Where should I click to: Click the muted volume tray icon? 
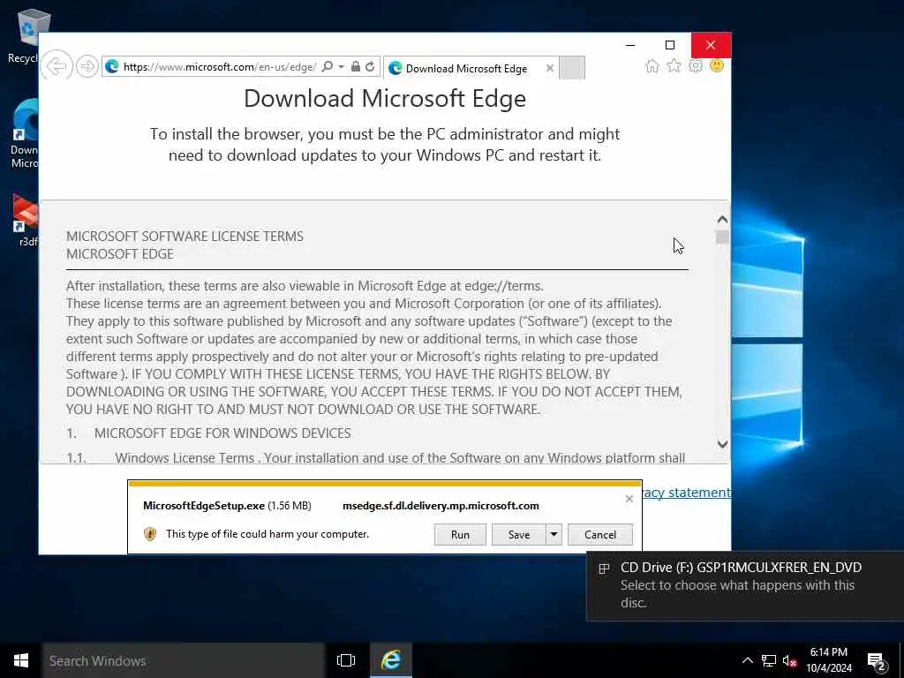(x=789, y=660)
